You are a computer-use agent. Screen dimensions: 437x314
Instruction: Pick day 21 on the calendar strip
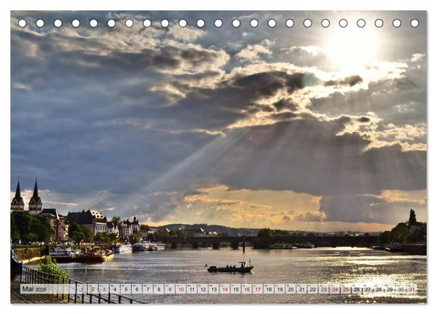pyautogui.click(x=302, y=289)
